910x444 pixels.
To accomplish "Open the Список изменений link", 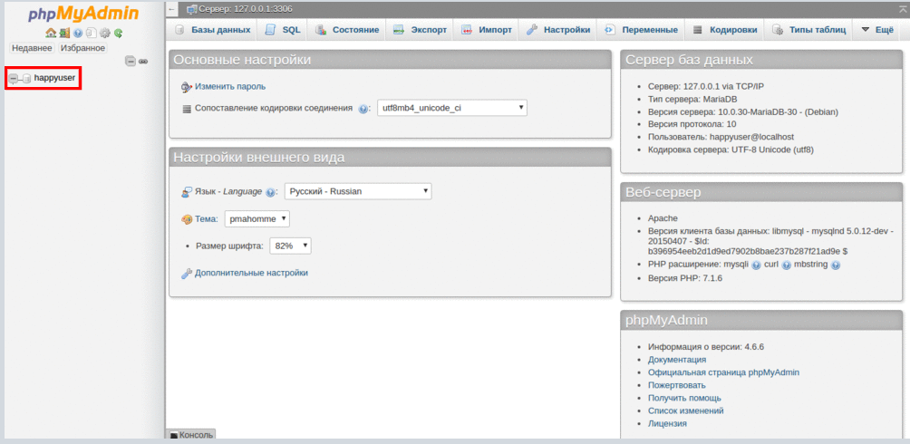I will [686, 410].
